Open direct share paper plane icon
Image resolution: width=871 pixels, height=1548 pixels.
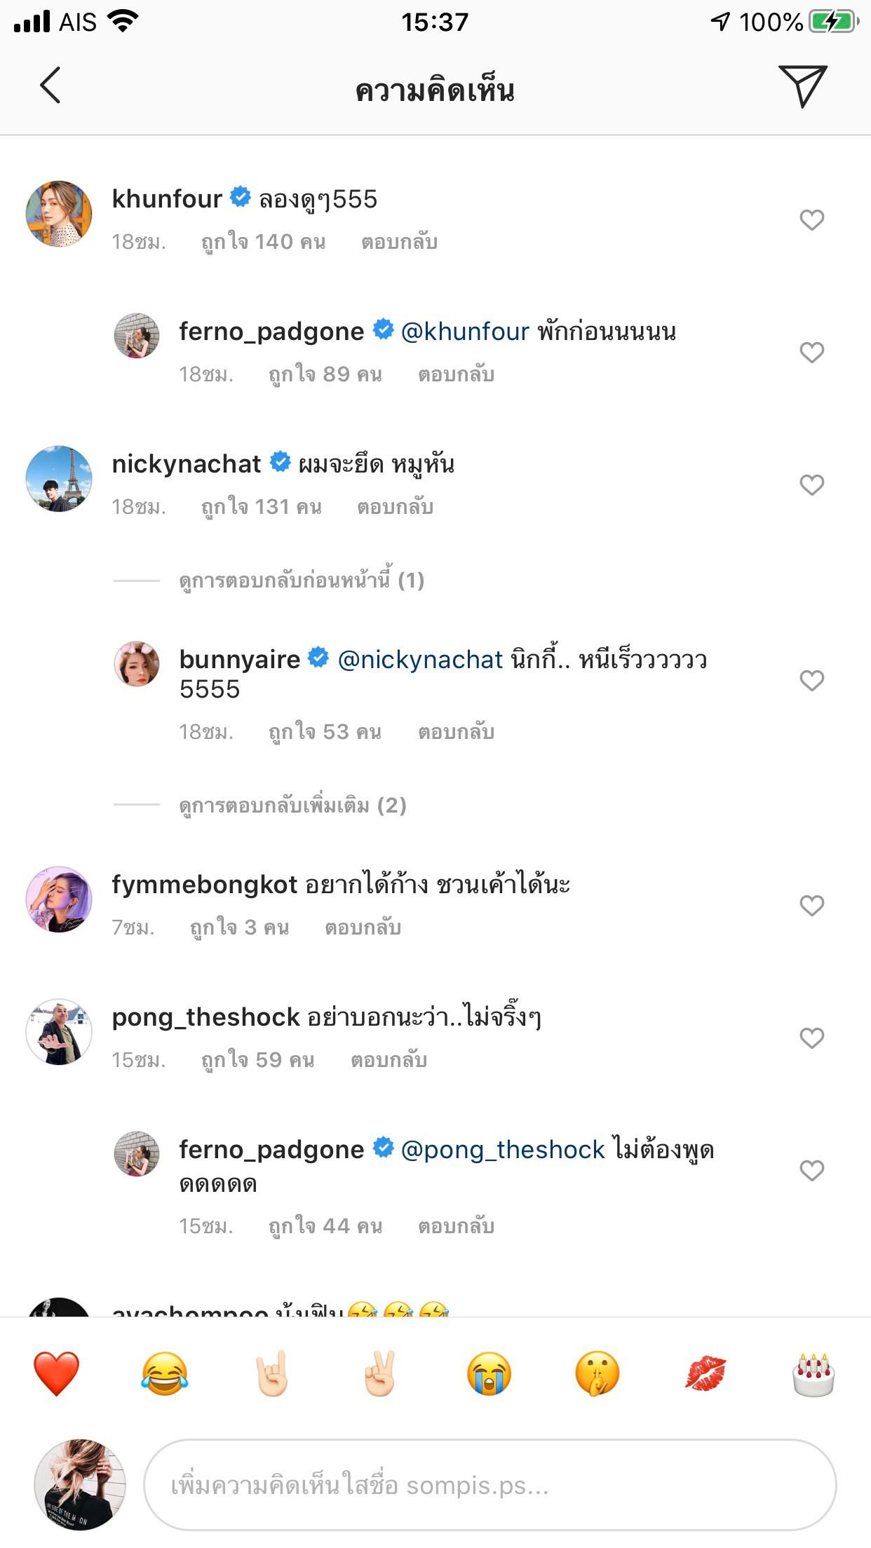[x=802, y=86]
